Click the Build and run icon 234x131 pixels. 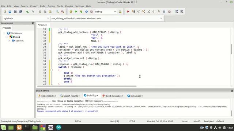81,12
